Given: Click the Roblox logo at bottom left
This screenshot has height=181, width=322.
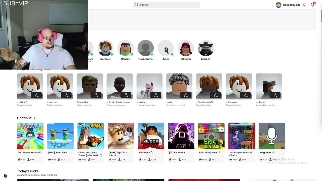Looking at the screenshot, I should click(x=5, y=176).
